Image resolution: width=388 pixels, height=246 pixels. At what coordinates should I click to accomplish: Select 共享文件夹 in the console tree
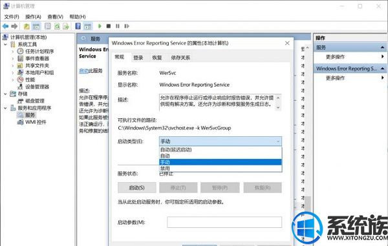(37, 66)
